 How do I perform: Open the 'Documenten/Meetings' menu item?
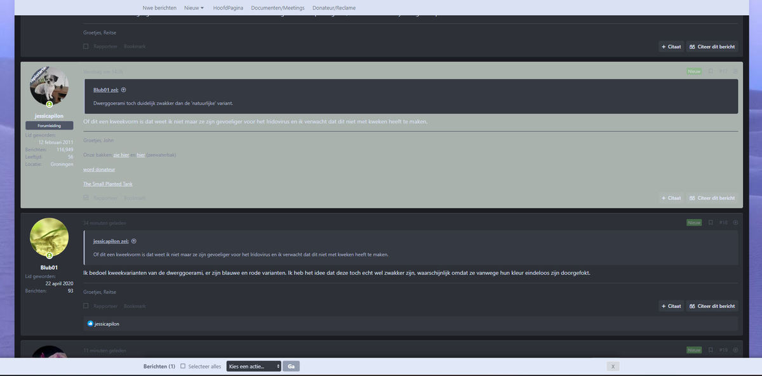click(x=277, y=8)
